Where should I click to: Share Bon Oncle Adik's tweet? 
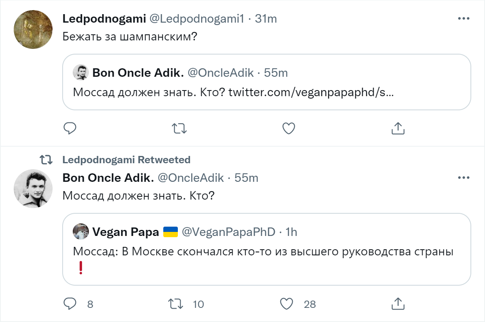[x=398, y=303]
